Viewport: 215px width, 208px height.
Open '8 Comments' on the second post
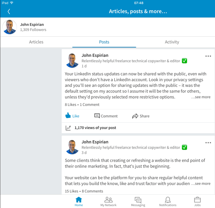(92, 191)
